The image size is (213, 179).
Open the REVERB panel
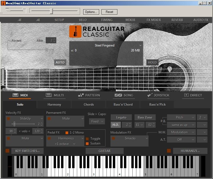pos(177,20)
